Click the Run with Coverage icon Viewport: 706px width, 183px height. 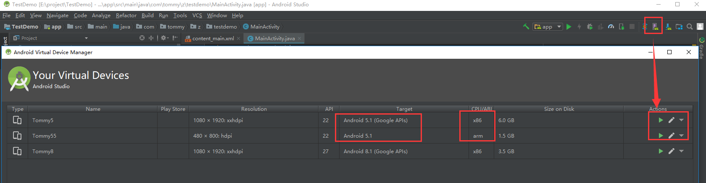(x=600, y=26)
